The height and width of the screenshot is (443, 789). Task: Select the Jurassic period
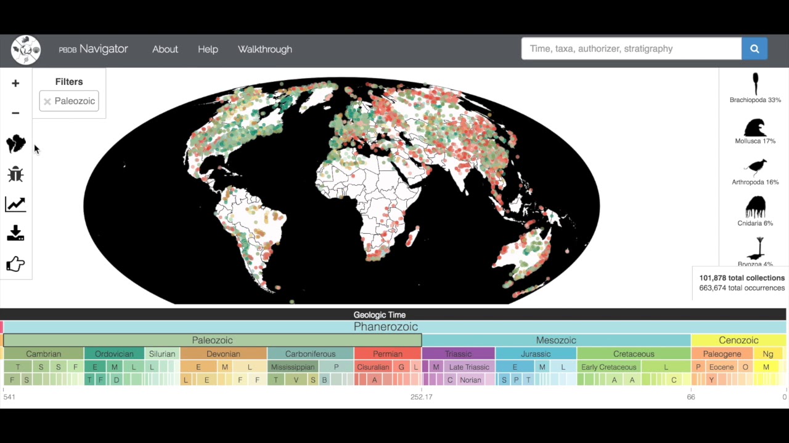536,354
